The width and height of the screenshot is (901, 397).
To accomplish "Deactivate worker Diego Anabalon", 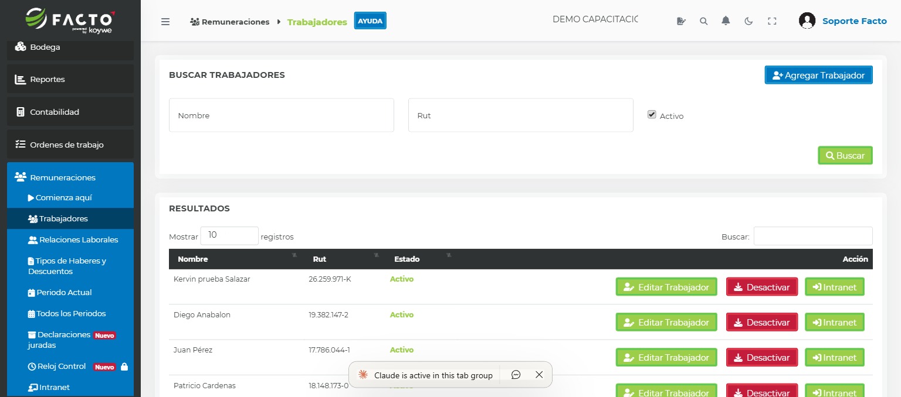I will (x=762, y=322).
